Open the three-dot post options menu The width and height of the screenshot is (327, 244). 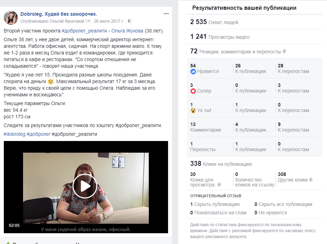(166, 14)
